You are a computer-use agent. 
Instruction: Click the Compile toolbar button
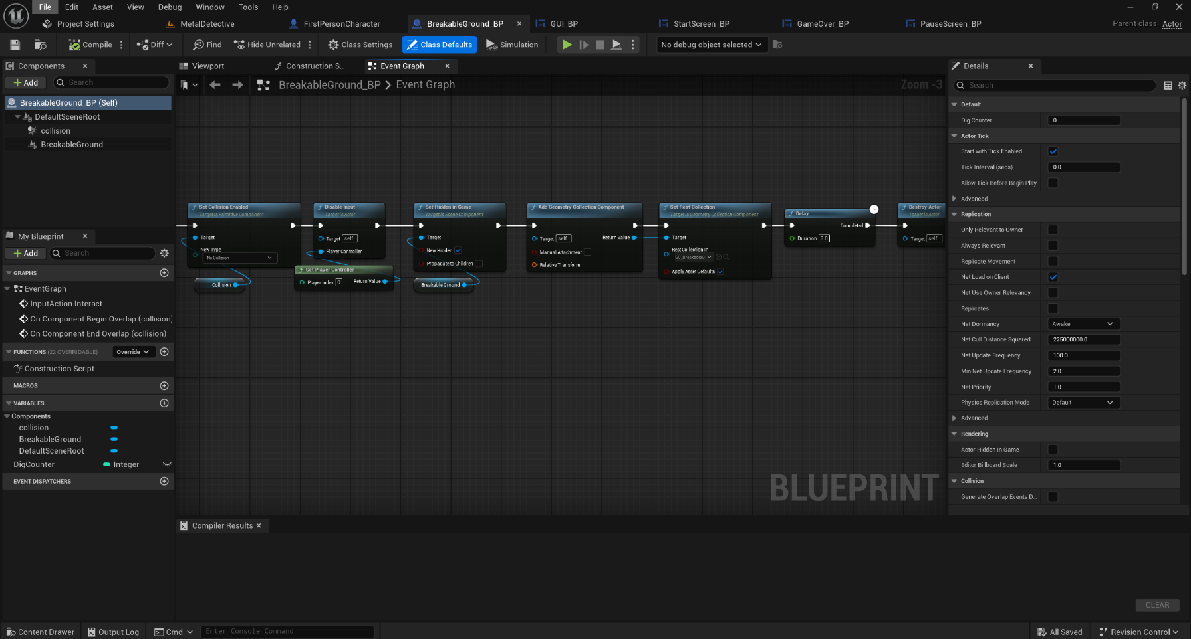click(90, 45)
